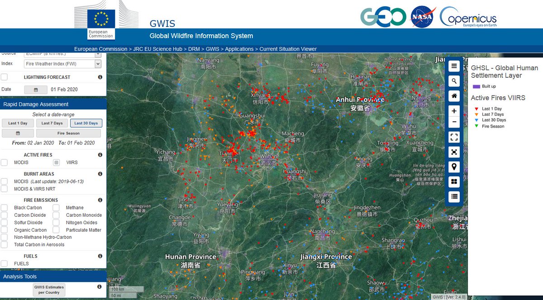Follow DRM breadcrumb link

(x=194, y=49)
